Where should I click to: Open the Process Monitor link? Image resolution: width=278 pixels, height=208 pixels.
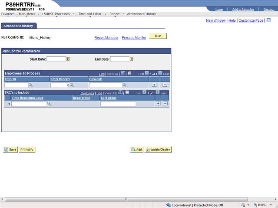click(134, 38)
